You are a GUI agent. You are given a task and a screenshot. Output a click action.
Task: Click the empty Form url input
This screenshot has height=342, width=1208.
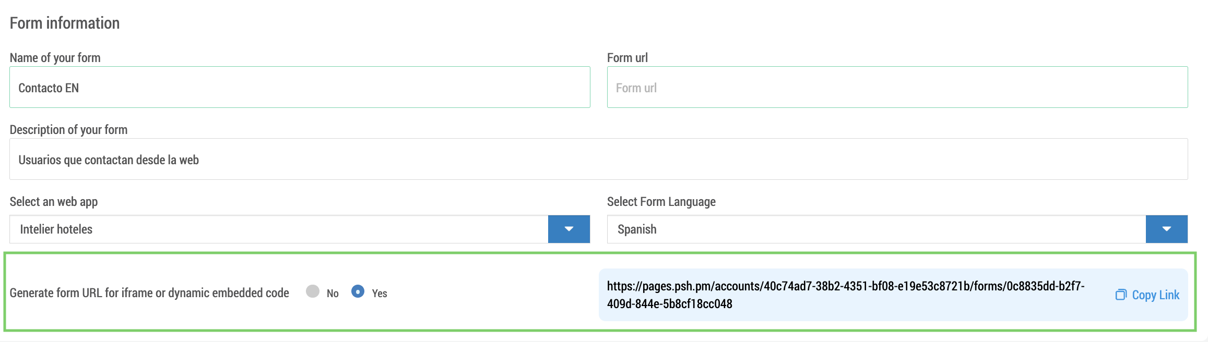(x=897, y=87)
